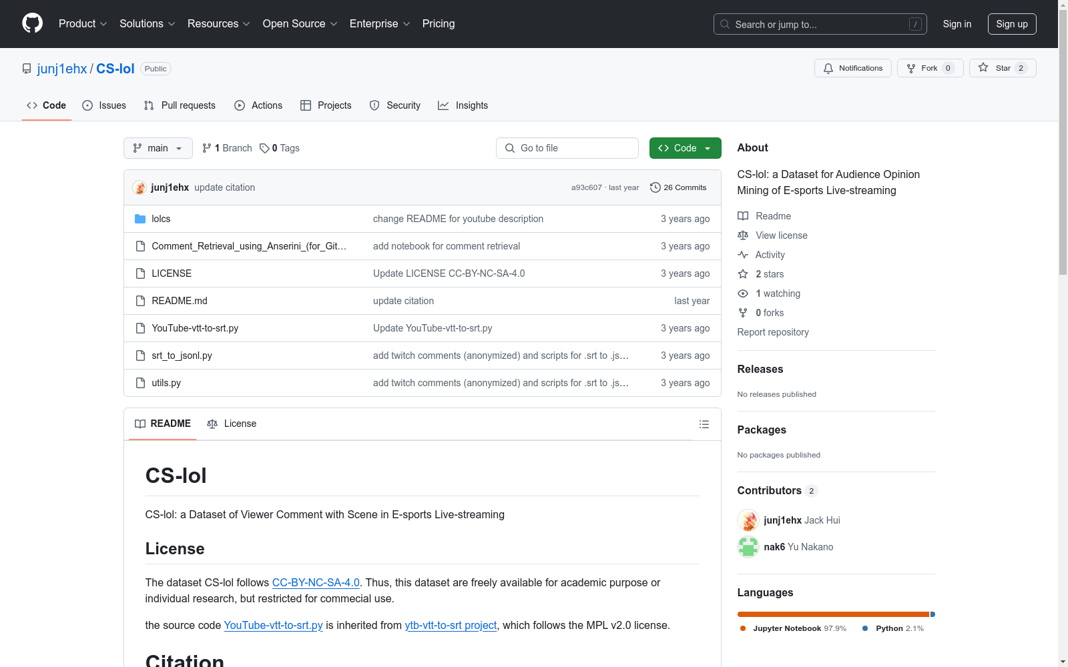Open the GitHub home logo
The width and height of the screenshot is (1068, 667).
[32, 23]
